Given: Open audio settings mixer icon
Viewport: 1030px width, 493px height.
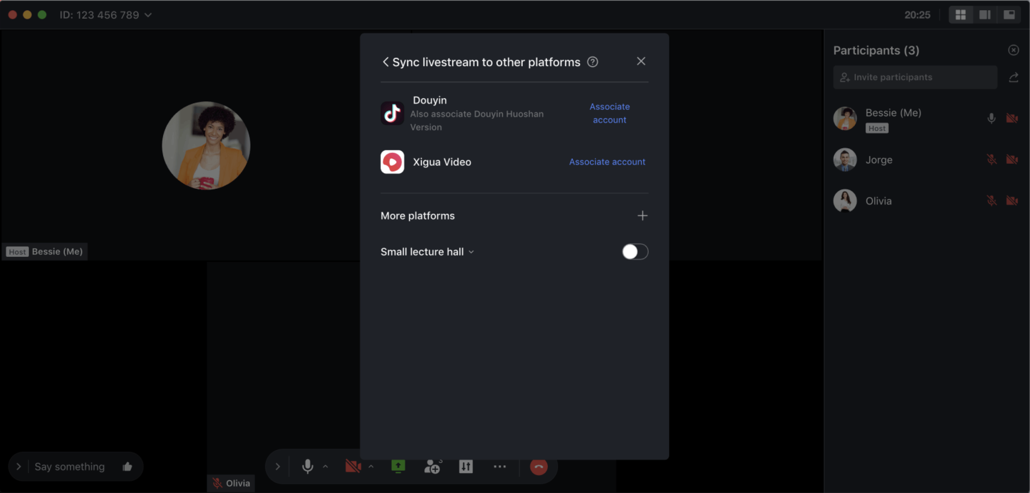Looking at the screenshot, I should [466, 467].
